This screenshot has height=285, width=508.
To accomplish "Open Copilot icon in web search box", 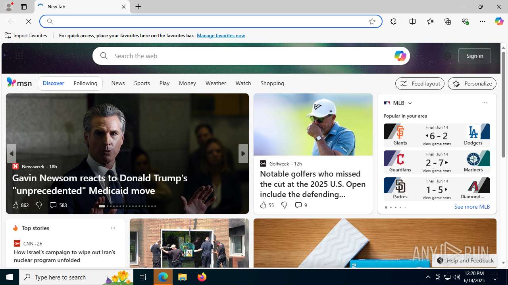I will [400, 56].
